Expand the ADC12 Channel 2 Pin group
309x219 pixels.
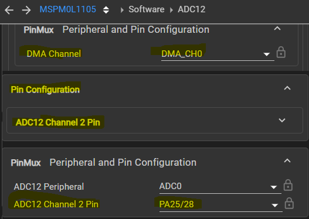(x=282, y=120)
